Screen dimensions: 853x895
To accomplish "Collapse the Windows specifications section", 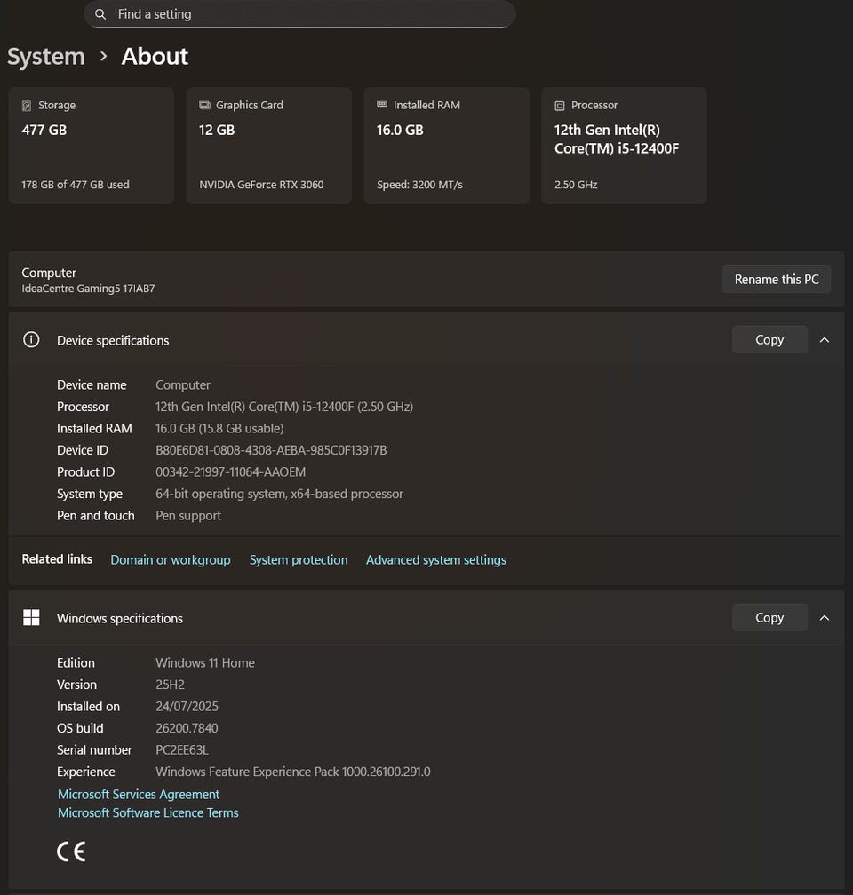I will click(x=825, y=618).
